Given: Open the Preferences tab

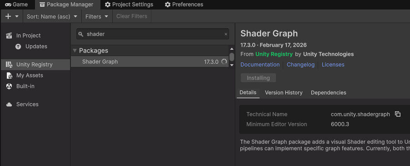Looking at the screenshot, I should [184, 5].
